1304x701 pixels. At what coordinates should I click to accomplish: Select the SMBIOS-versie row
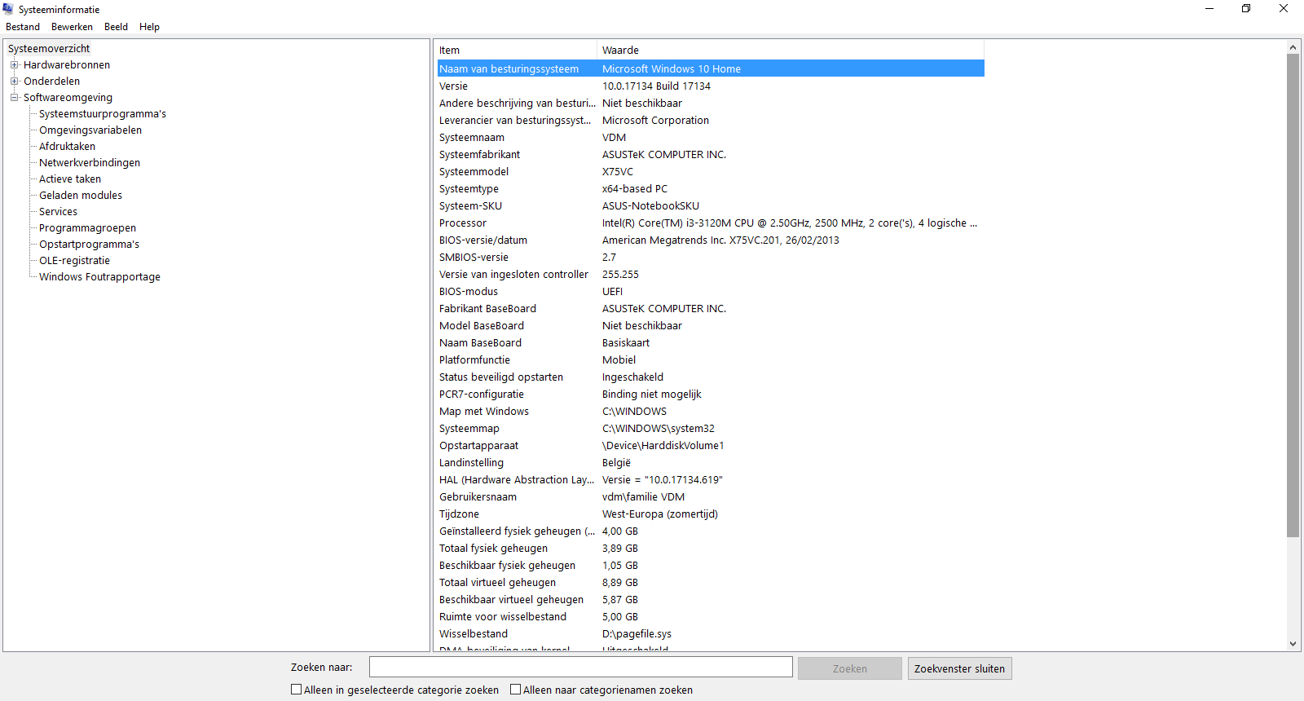click(x=711, y=258)
